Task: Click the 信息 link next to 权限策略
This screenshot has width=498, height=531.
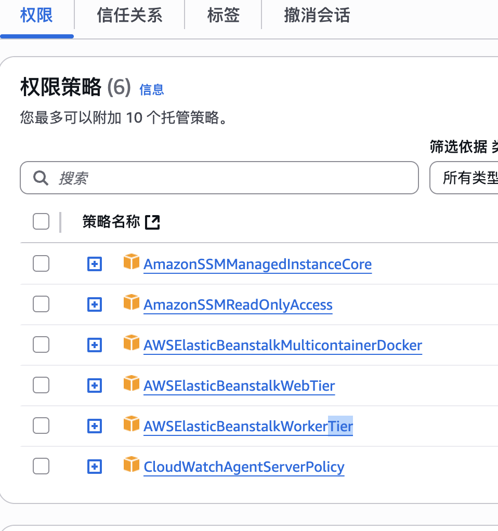Action: pos(152,90)
